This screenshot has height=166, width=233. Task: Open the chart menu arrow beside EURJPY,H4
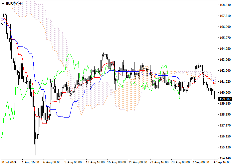point(3,4)
